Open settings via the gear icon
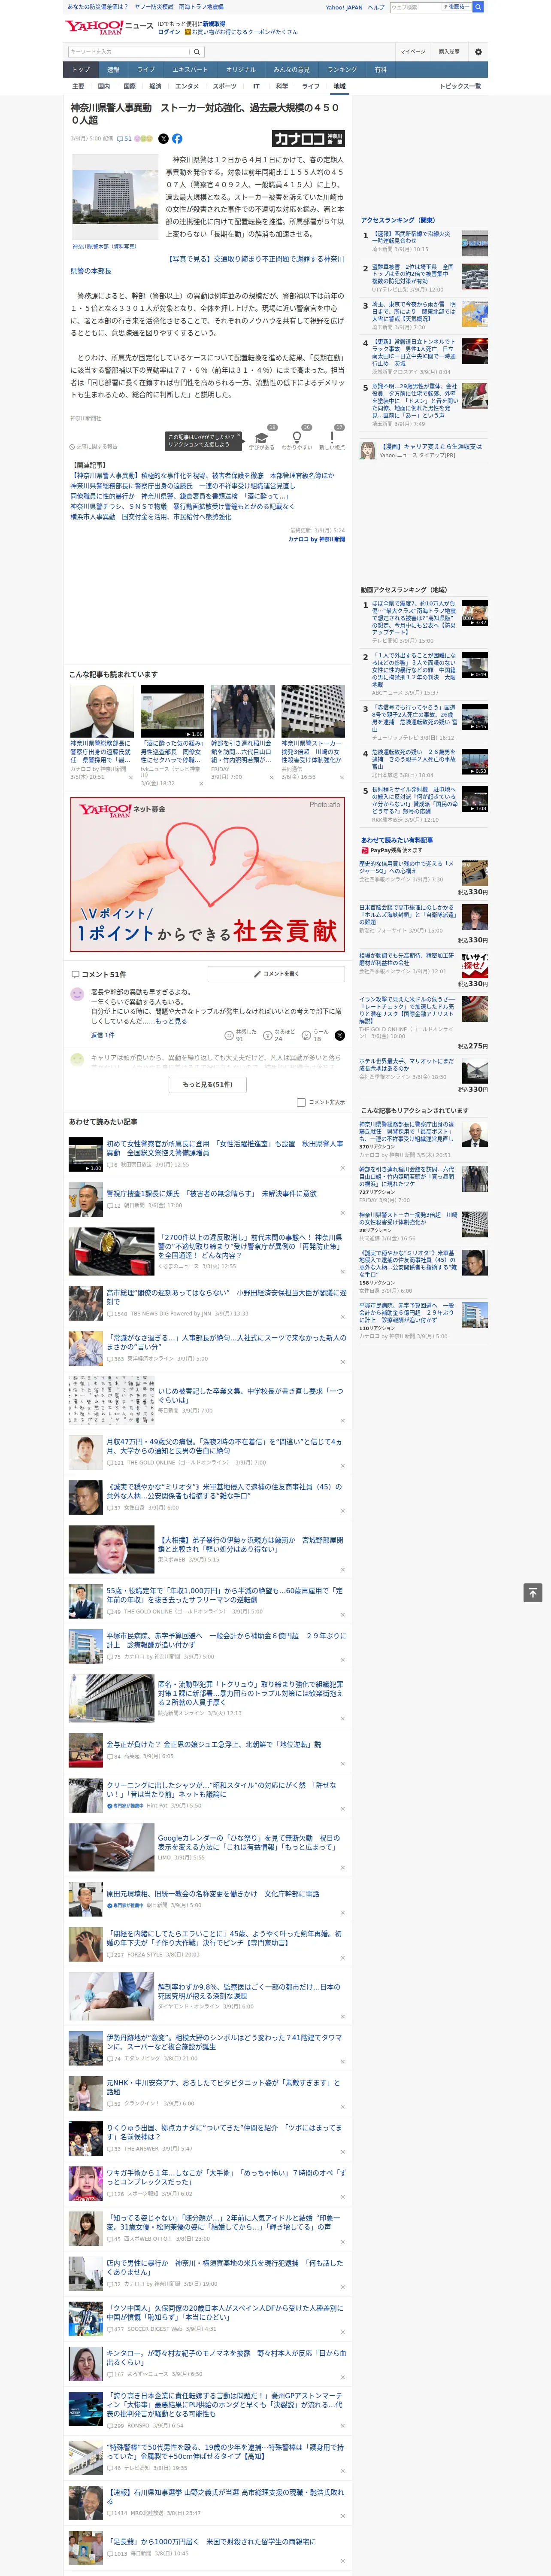This screenshot has height=2576, width=551. pos(478,51)
